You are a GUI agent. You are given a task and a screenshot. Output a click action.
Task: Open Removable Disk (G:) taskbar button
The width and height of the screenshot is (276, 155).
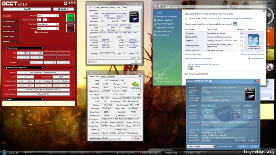(81, 153)
